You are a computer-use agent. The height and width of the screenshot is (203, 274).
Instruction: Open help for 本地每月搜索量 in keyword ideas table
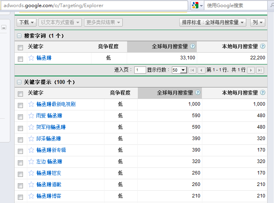(263, 93)
